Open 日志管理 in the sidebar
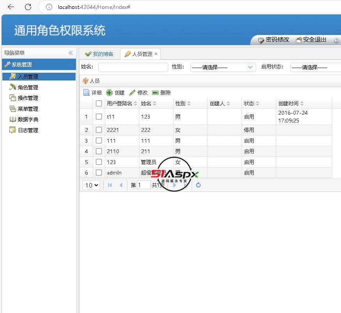341x313 pixels. (28, 130)
